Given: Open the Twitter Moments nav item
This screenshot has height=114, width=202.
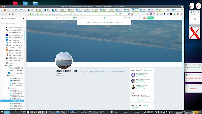Looking at the screenshot, I should click(x=67, y=18).
